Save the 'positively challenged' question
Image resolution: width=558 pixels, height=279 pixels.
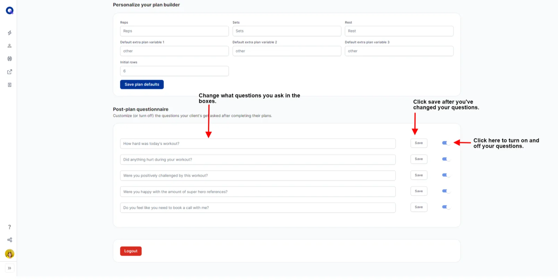coord(419,175)
